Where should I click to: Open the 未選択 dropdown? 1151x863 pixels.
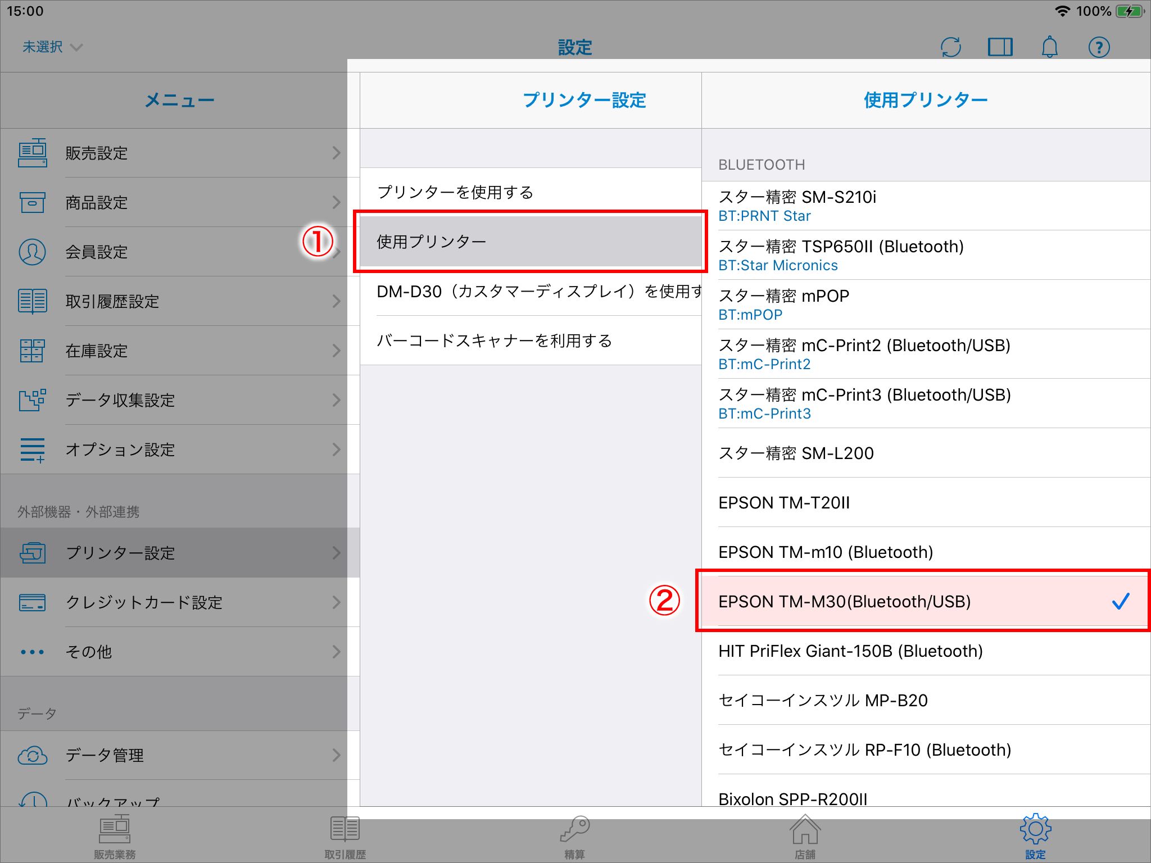coord(52,47)
